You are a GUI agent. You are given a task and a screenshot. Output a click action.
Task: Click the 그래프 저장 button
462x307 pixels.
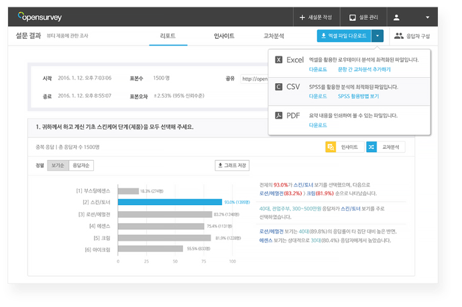[232, 166]
